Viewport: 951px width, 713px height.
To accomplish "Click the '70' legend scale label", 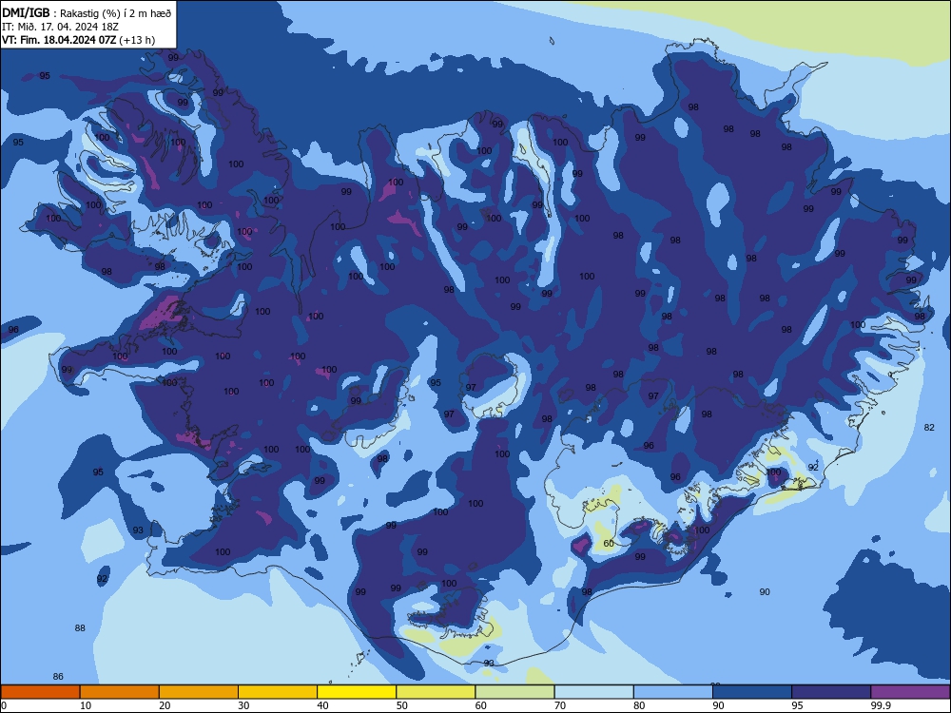I will click(560, 705).
